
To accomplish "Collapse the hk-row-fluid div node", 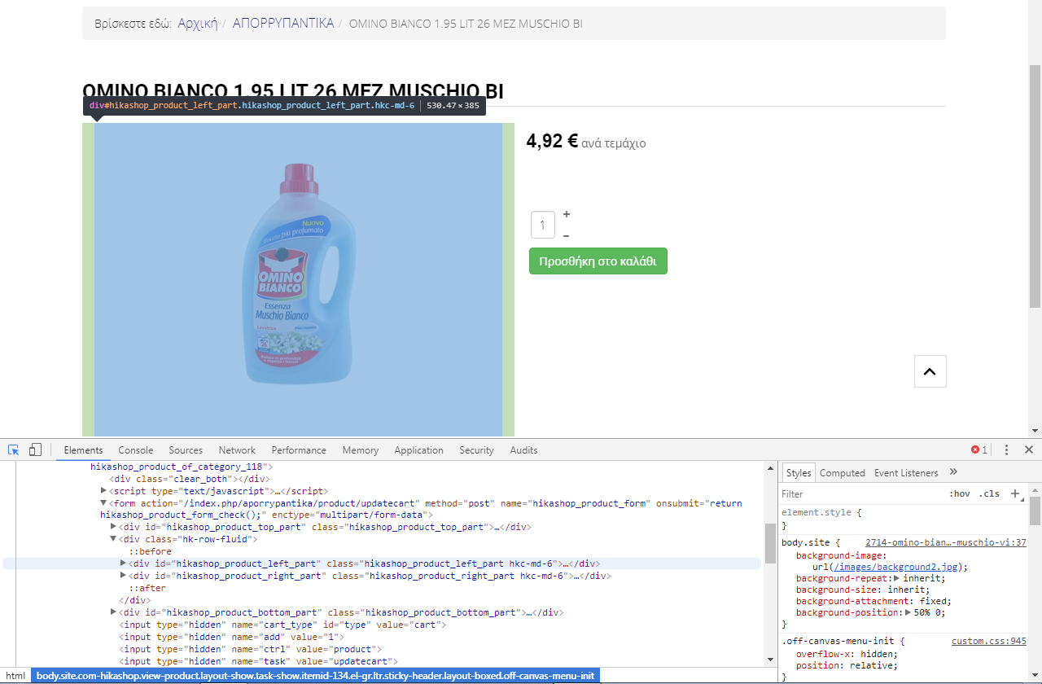I will [x=114, y=539].
